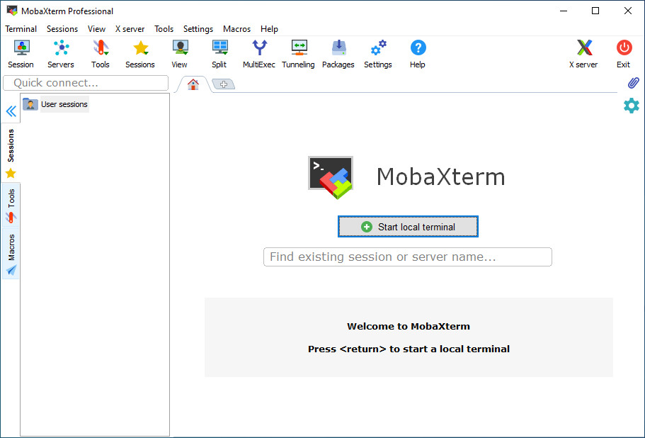
Task: Click the paperclip icon at right edge
Action: 633,83
